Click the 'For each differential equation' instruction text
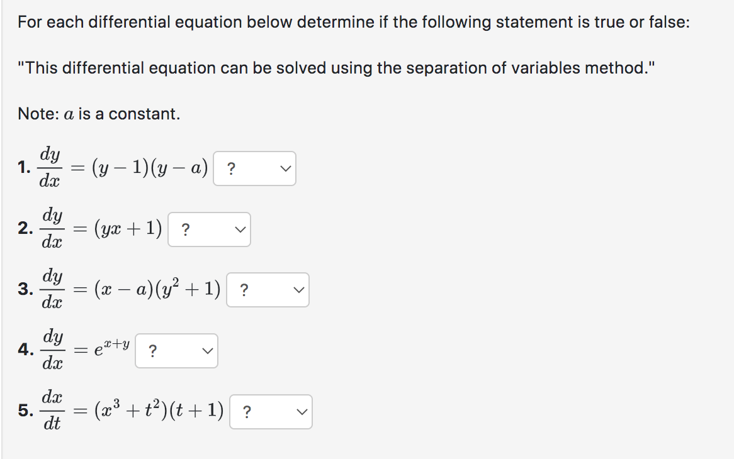The width and height of the screenshot is (734, 459). [x=353, y=22]
